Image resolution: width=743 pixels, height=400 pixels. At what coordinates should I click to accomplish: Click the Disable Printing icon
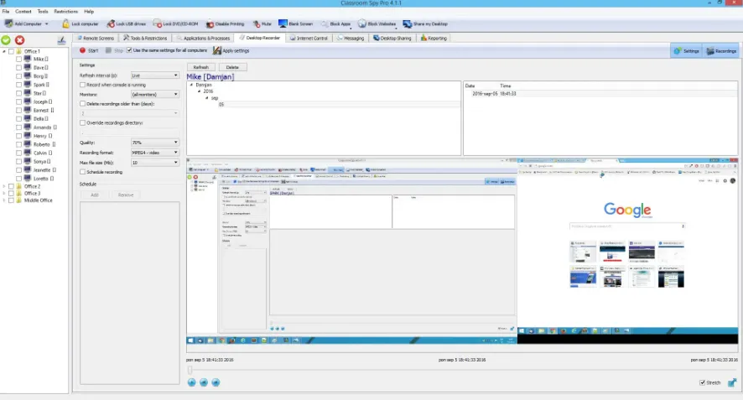[210, 23]
